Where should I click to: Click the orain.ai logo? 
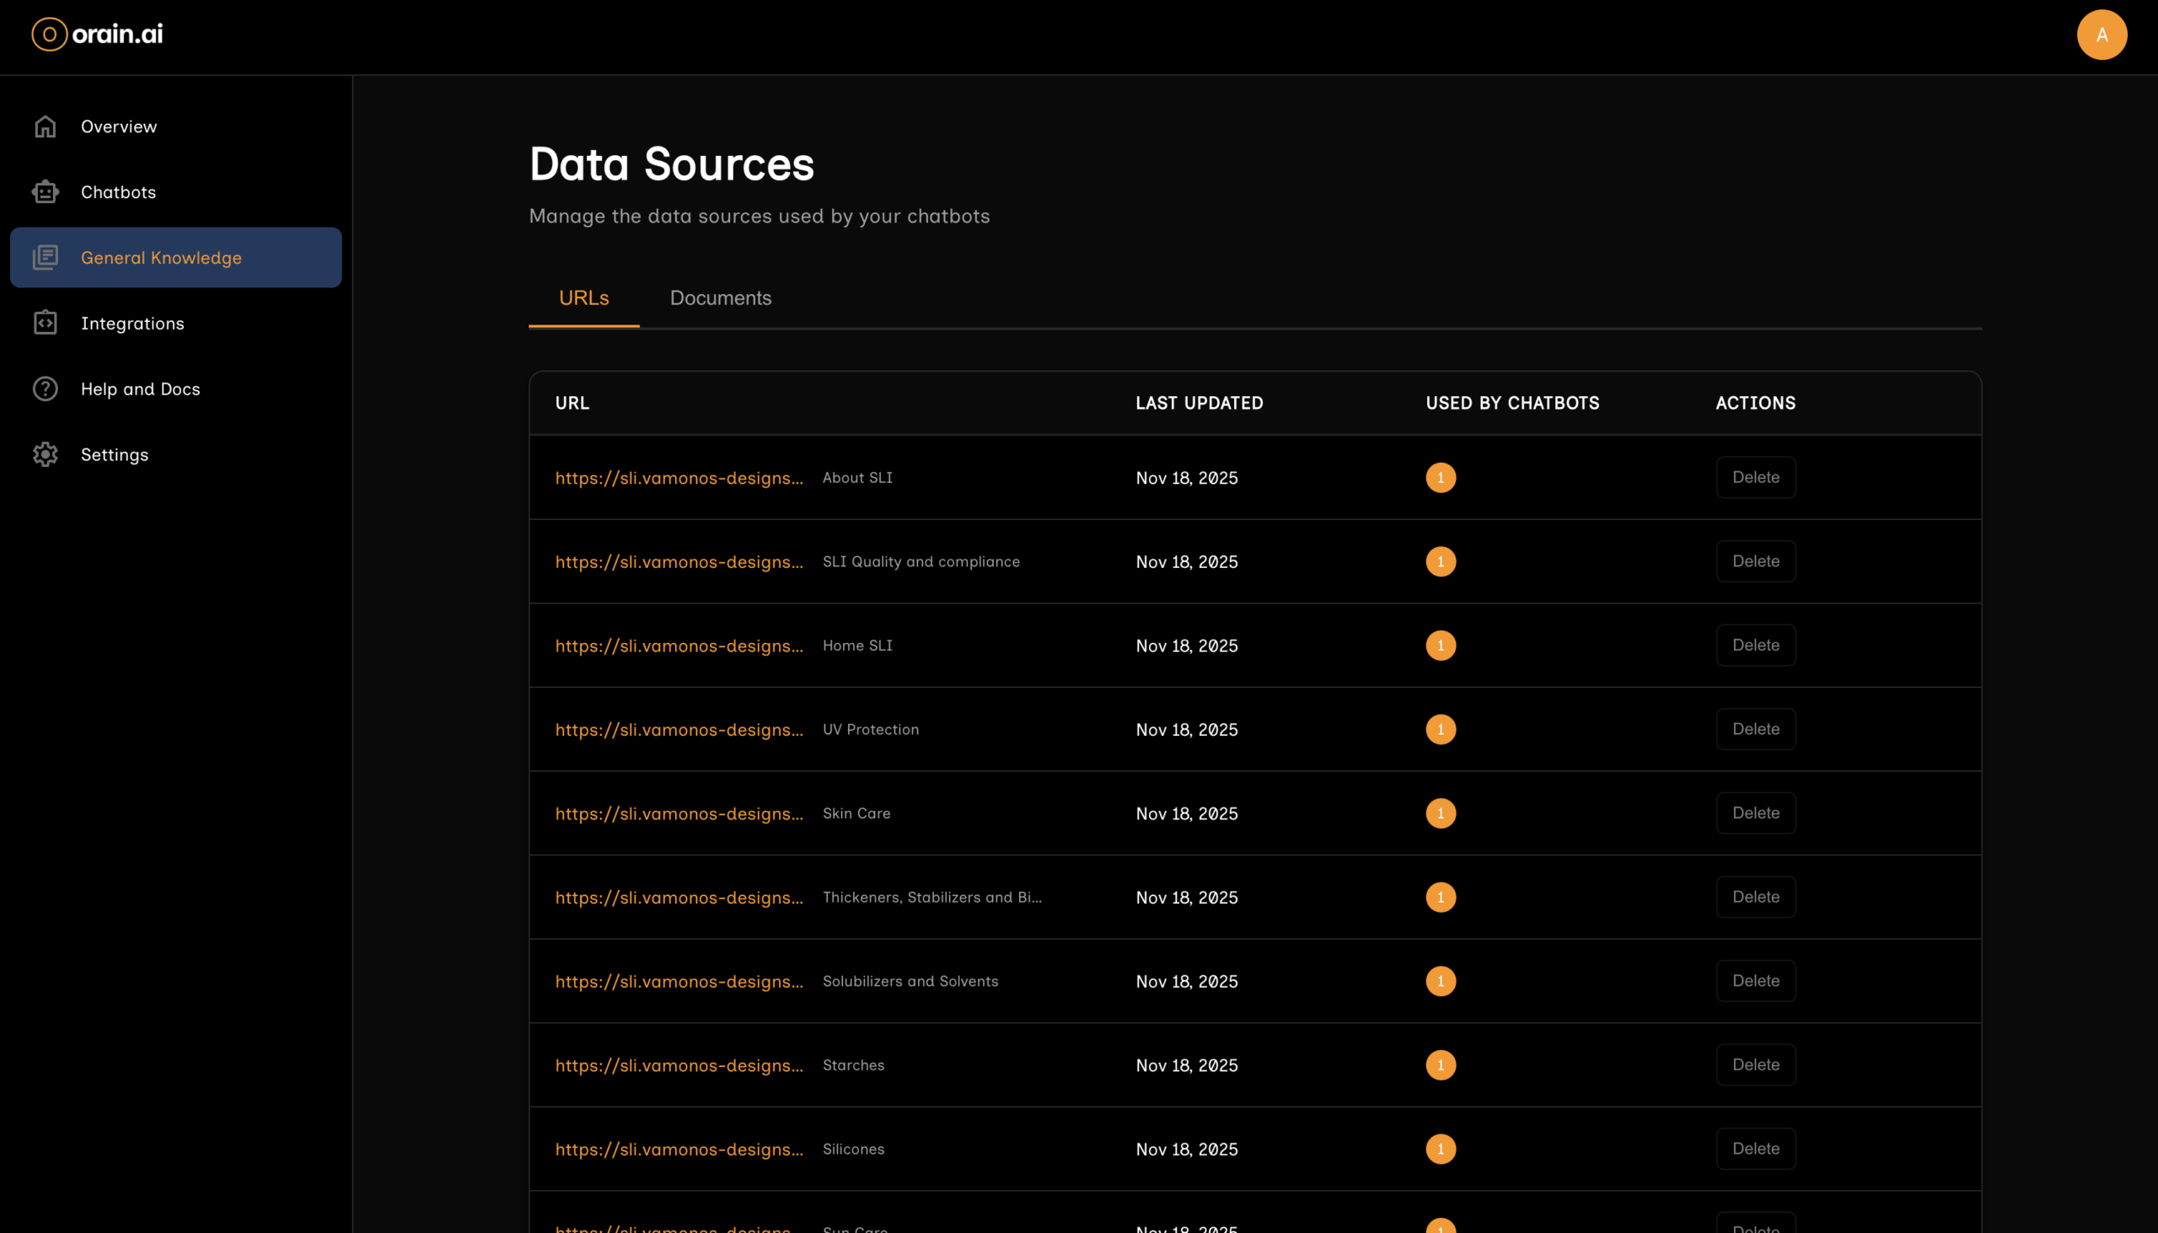coord(98,35)
